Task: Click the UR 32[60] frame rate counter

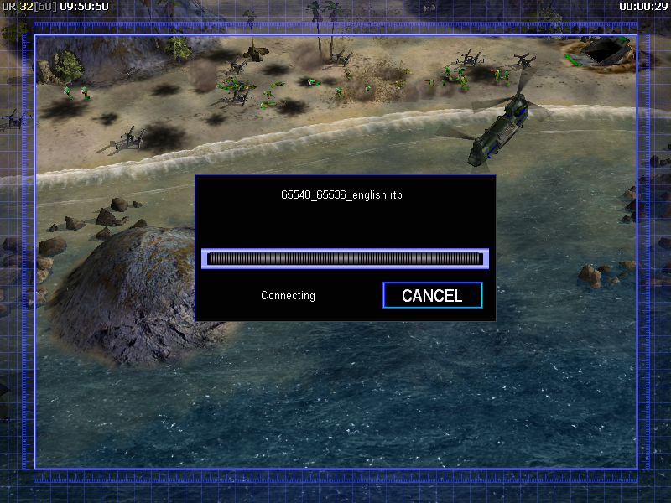Action: tap(29, 7)
